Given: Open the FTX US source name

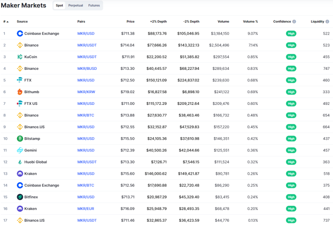Looking at the screenshot, I should 31,104.
